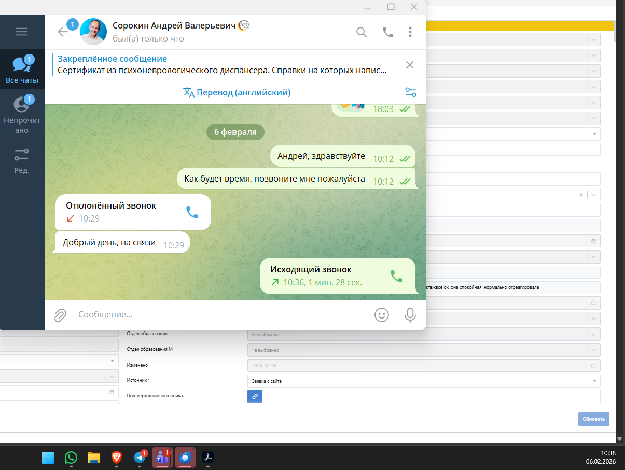625x470 pixels.
Task: Clear the selected value with the x icon
Action: [581, 195]
